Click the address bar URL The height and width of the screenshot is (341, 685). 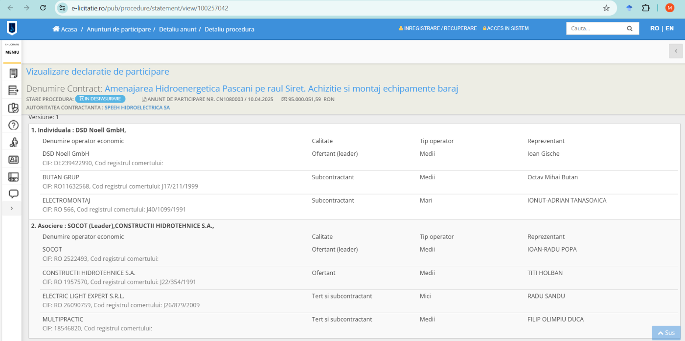150,8
